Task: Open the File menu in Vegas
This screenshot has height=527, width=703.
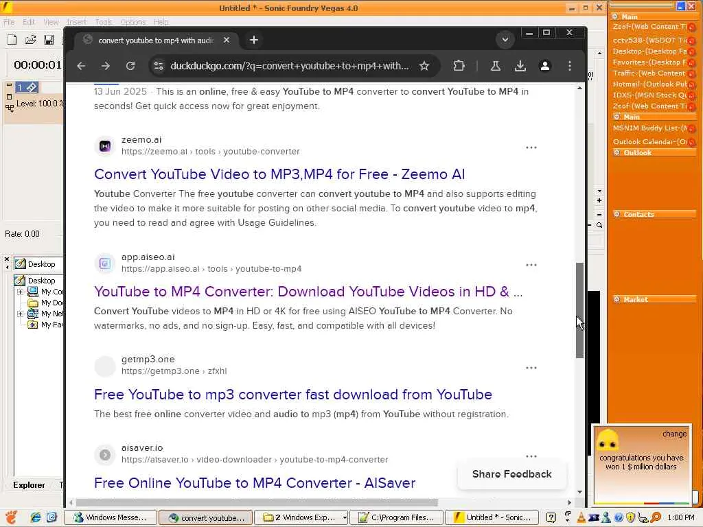Action: point(9,22)
